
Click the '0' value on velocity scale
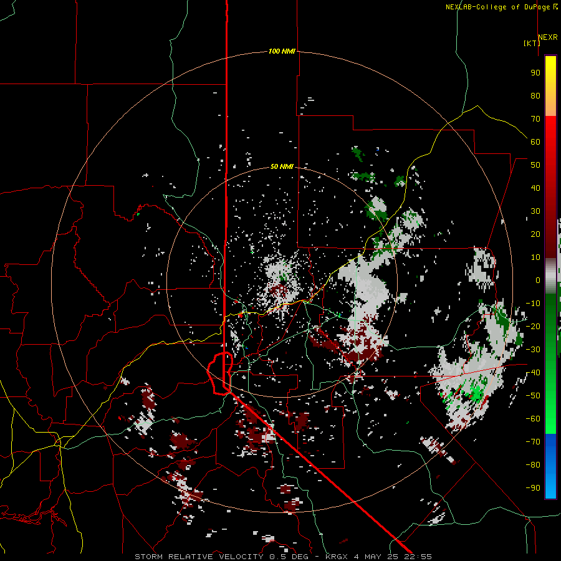(x=538, y=280)
